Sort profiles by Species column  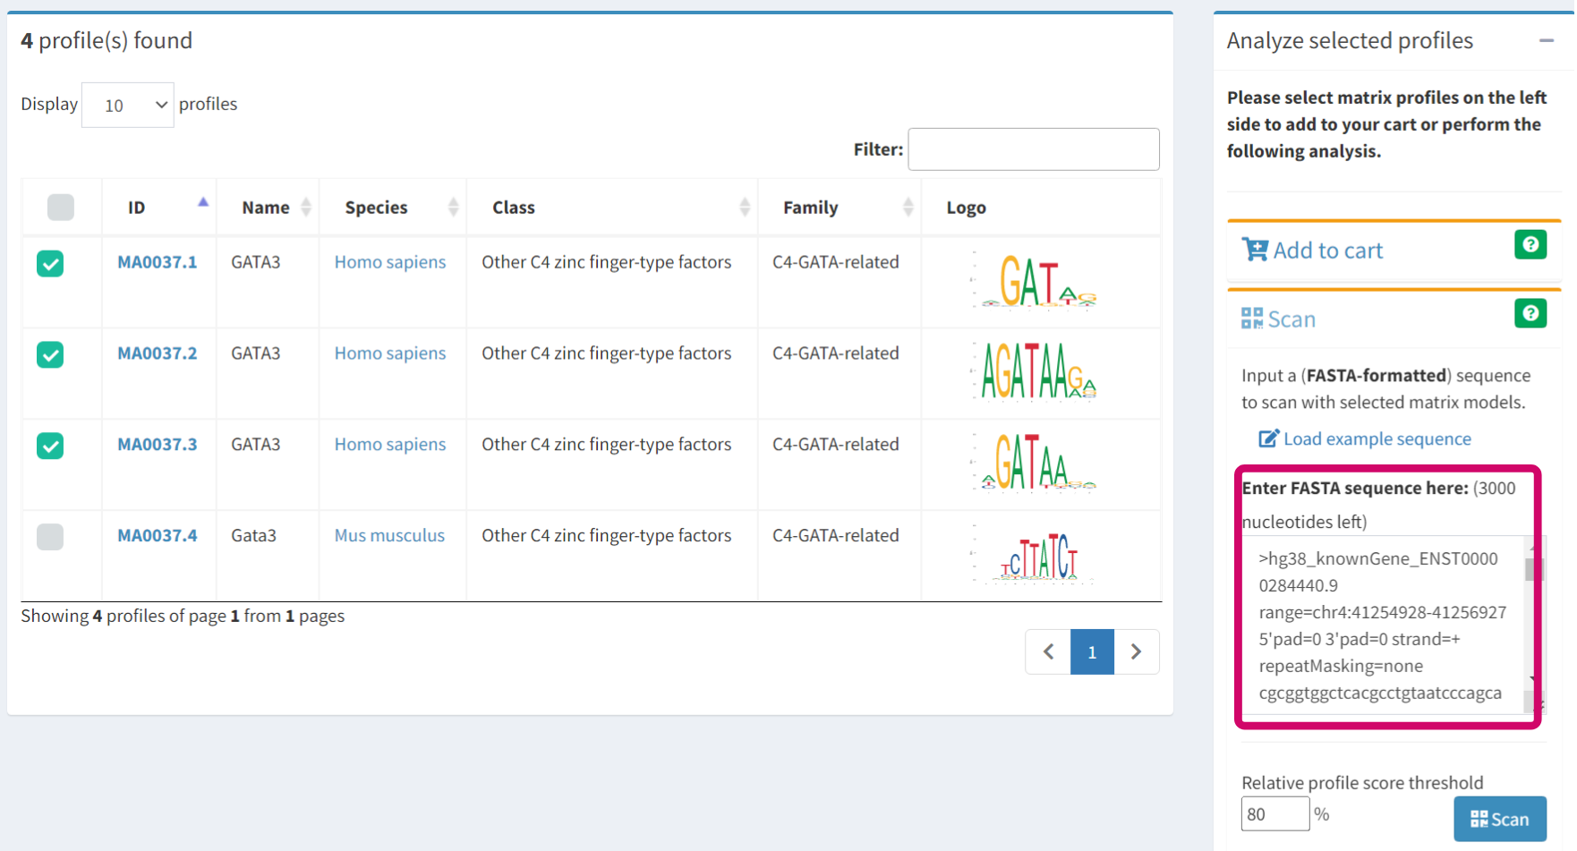[453, 208]
